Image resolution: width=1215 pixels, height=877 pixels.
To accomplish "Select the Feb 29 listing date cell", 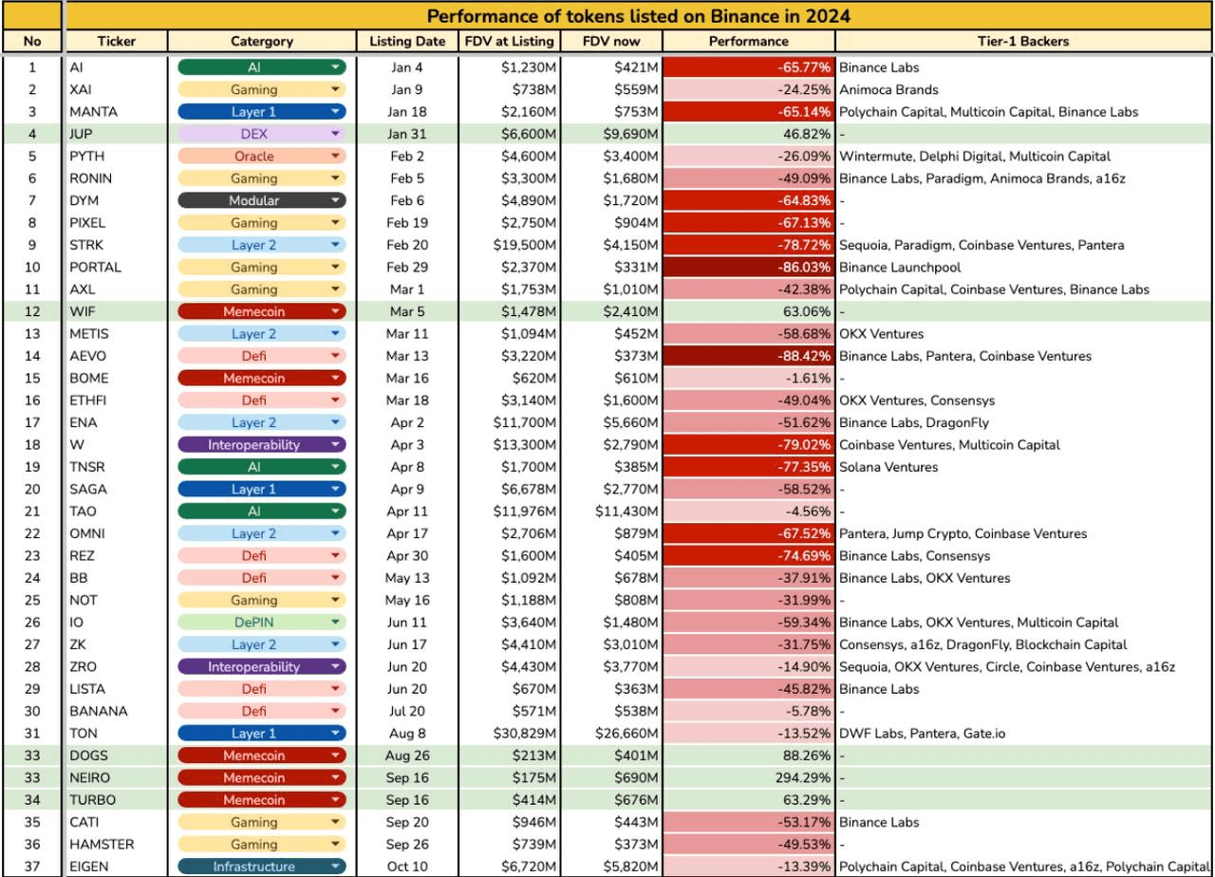I will [408, 267].
